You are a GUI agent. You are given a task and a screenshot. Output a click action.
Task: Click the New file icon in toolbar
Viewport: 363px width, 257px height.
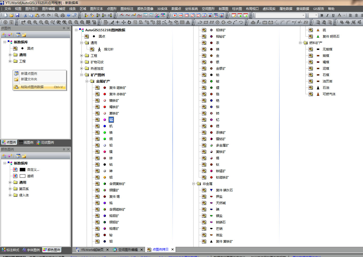(x=6, y=15)
